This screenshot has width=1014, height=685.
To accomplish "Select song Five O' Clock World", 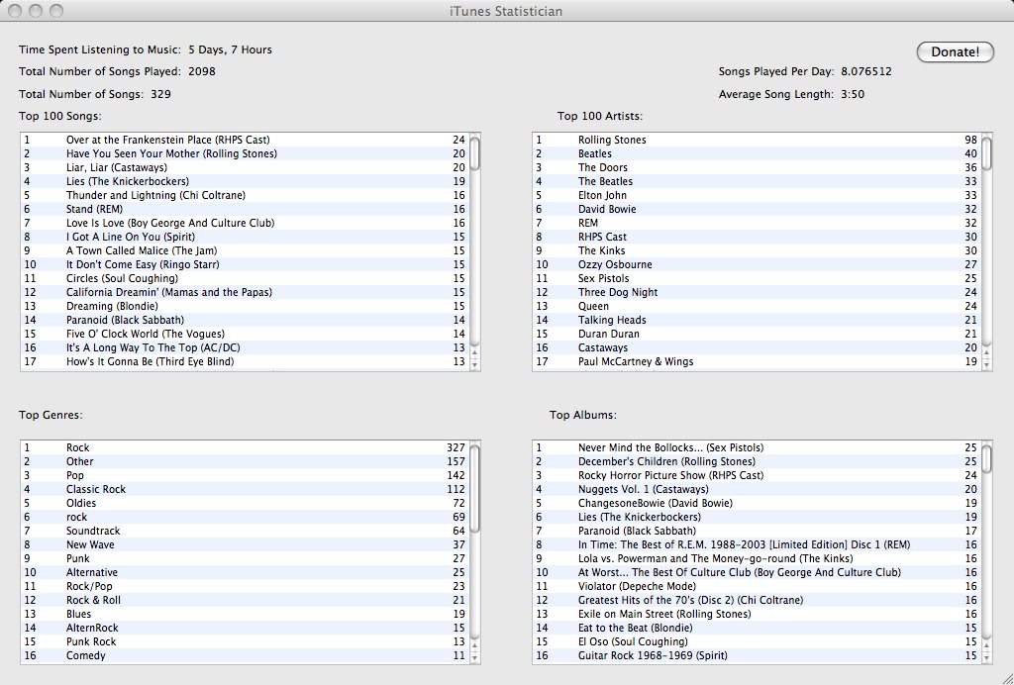I will [246, 335].
